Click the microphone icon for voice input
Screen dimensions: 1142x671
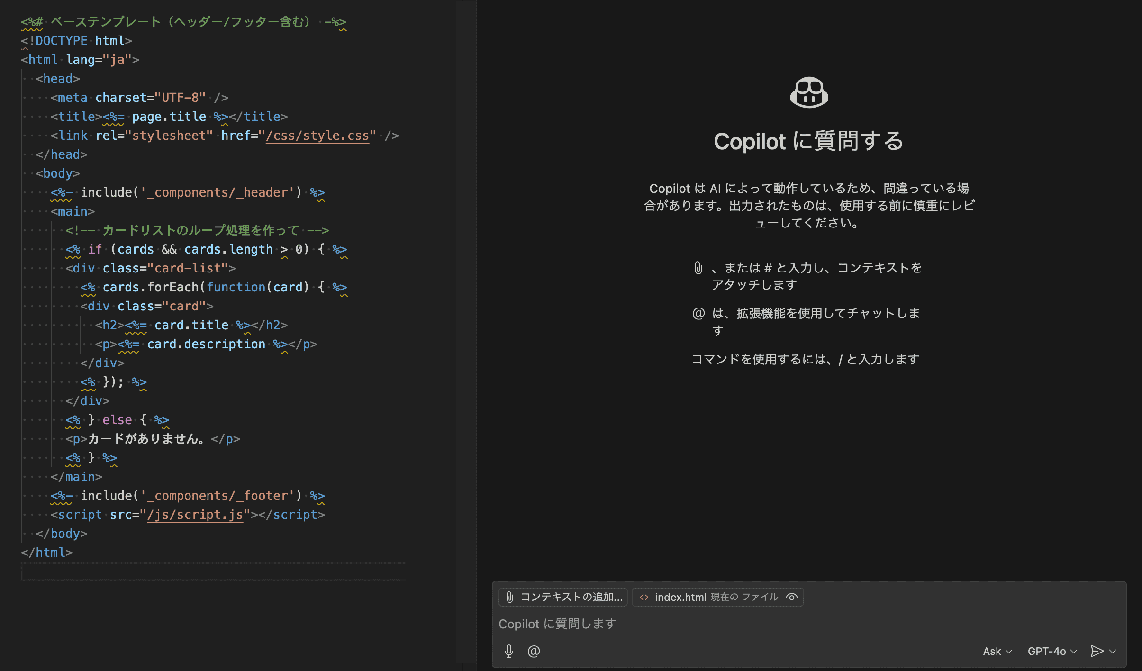509,651
